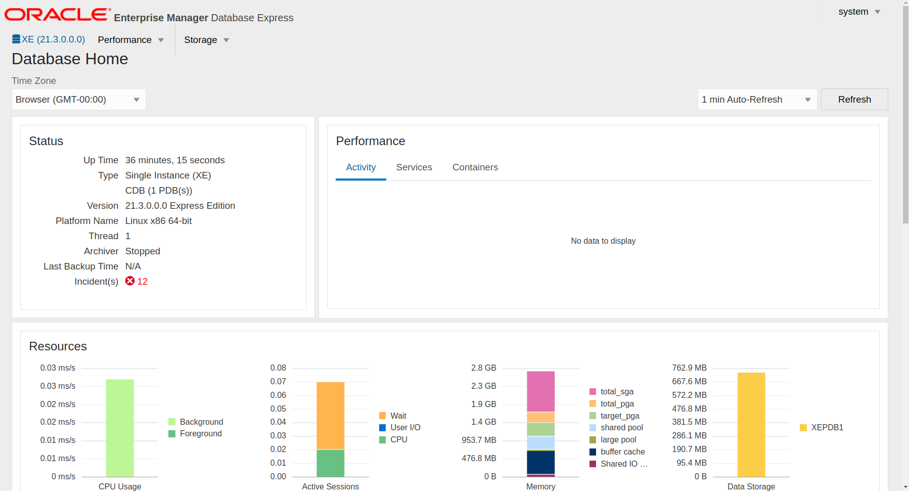Expand the system user dropdown

pyautogui.click(x=859, y=12)
